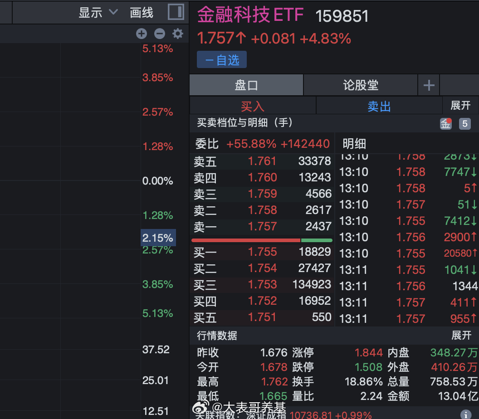Switch to the 盘口 tab
The image size is (479, 419).
(x=246, y=85)
